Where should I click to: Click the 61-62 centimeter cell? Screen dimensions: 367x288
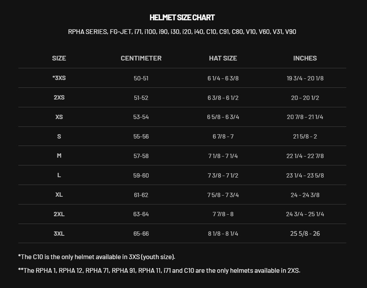pos(141,195)
